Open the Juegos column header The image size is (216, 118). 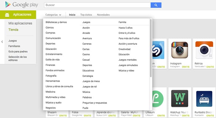pyautogui.click(x=86, y=22)
